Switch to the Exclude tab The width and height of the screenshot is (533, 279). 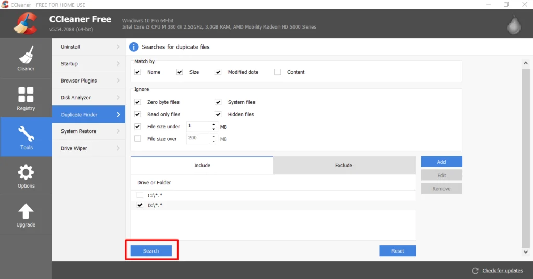coord(345,165)
